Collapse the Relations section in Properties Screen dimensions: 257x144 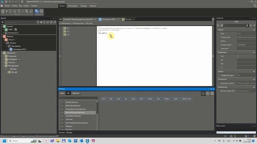(x=254, y=79)
